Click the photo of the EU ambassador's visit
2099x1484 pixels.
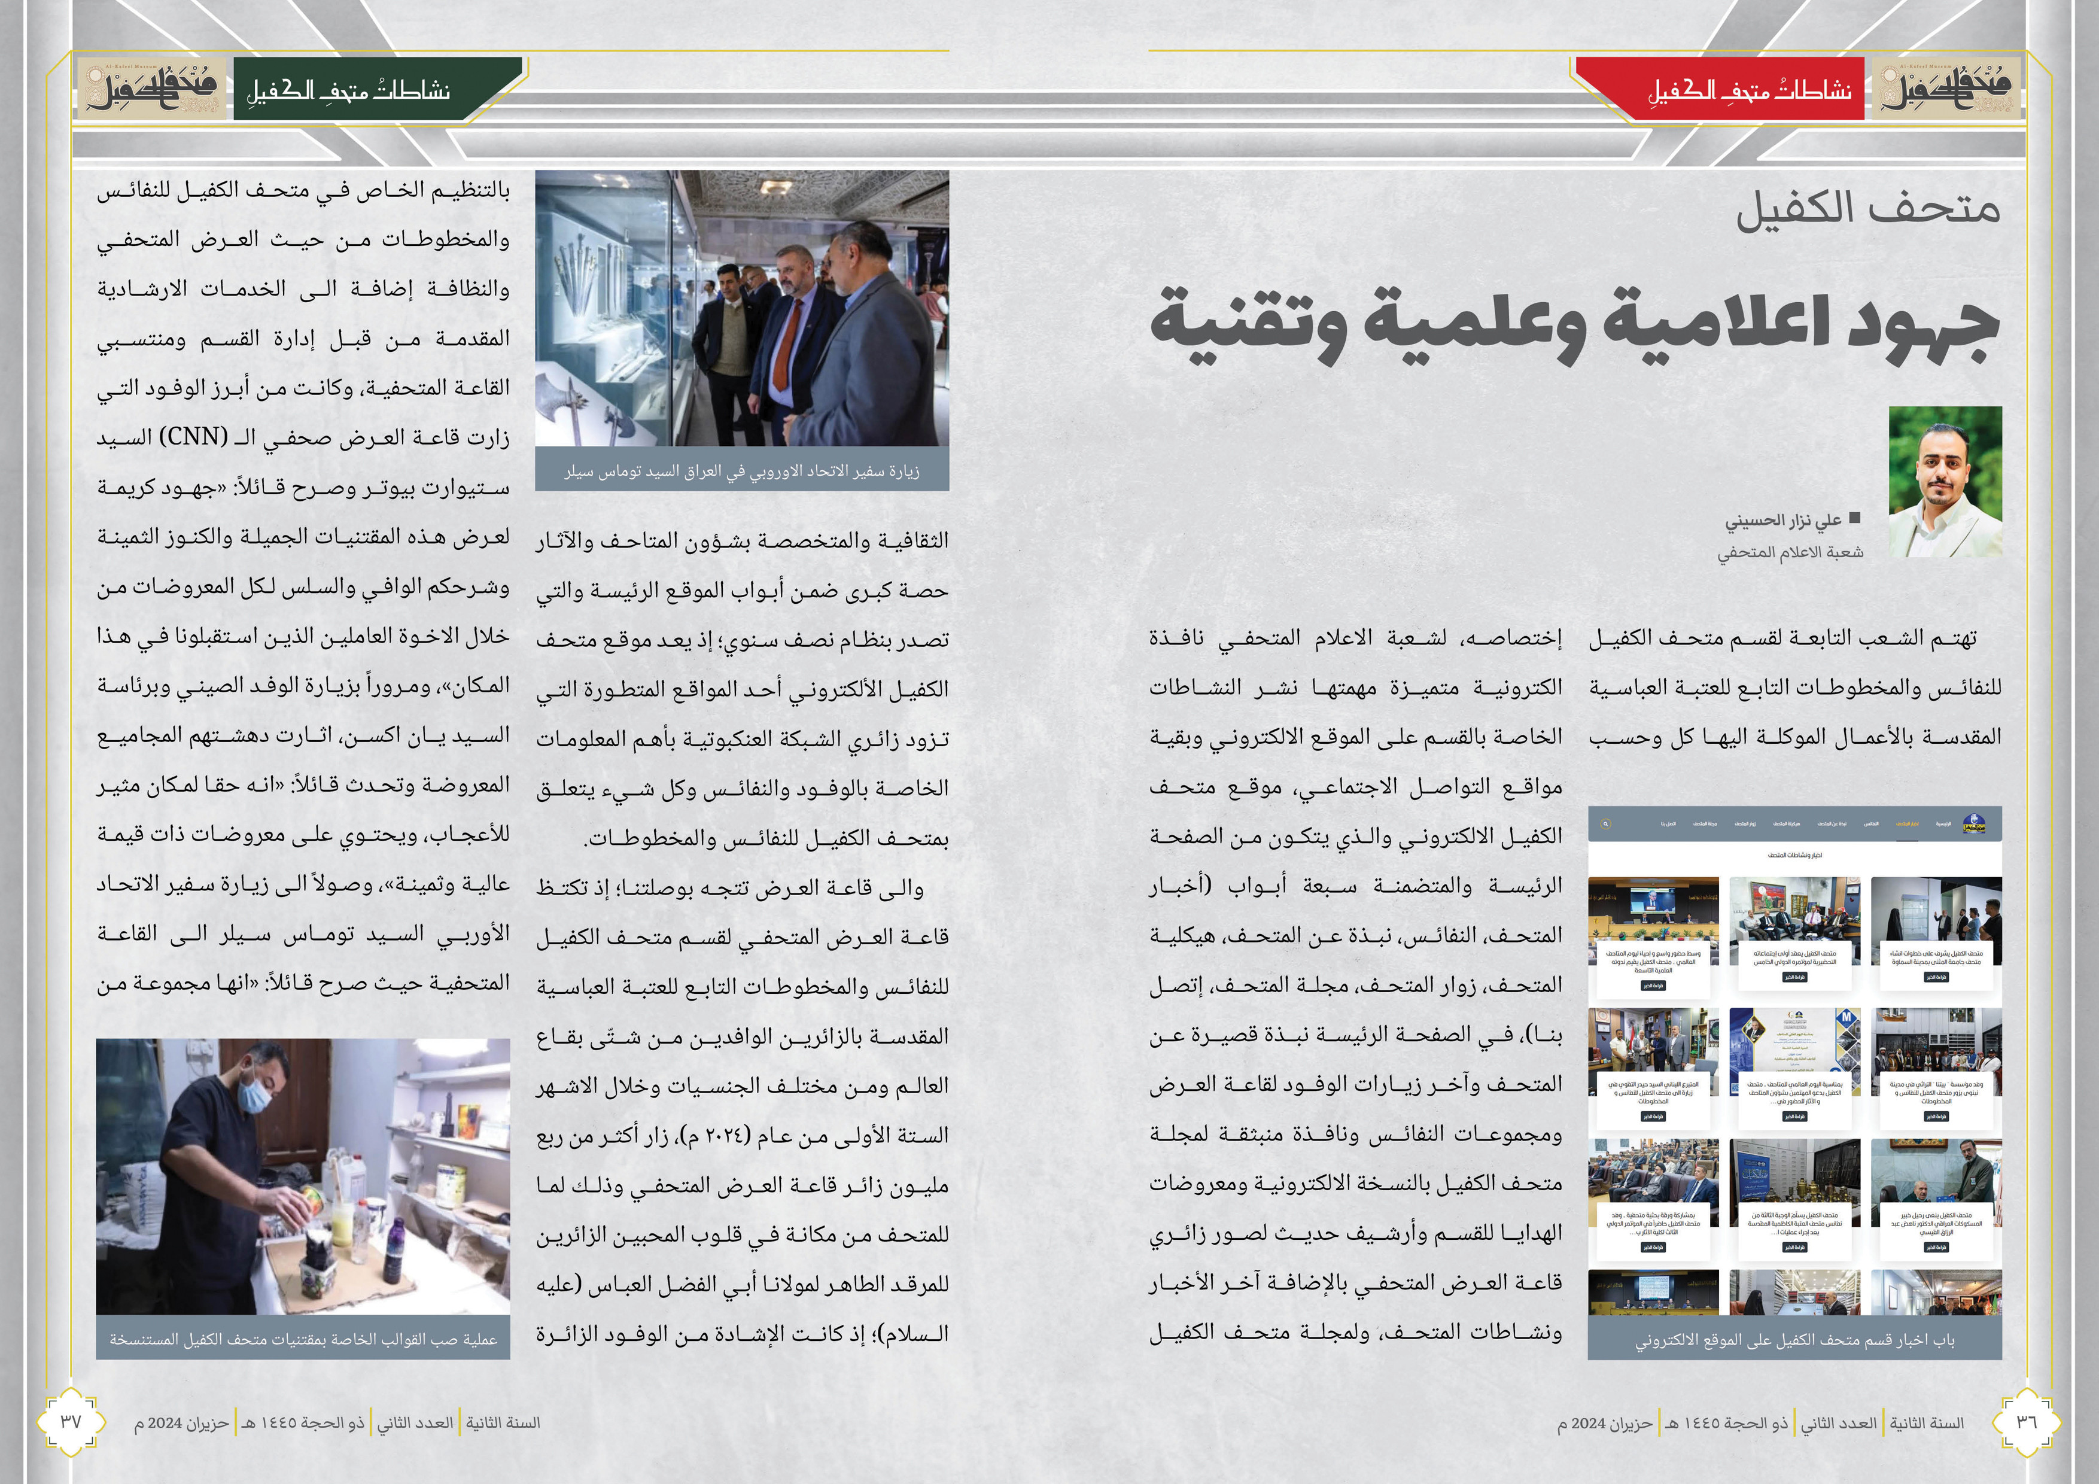tap(741, 308)
